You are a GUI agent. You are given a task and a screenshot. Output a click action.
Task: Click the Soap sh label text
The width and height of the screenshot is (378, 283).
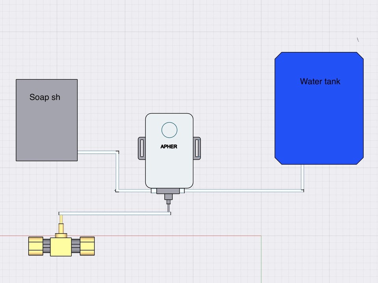pyautogui.click(x=44, y=97)
